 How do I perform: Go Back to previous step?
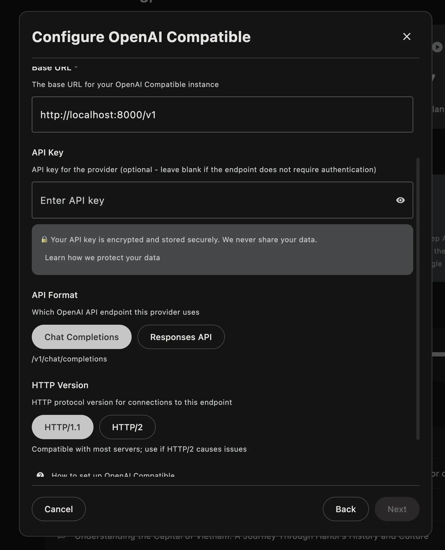pos(346,509)
